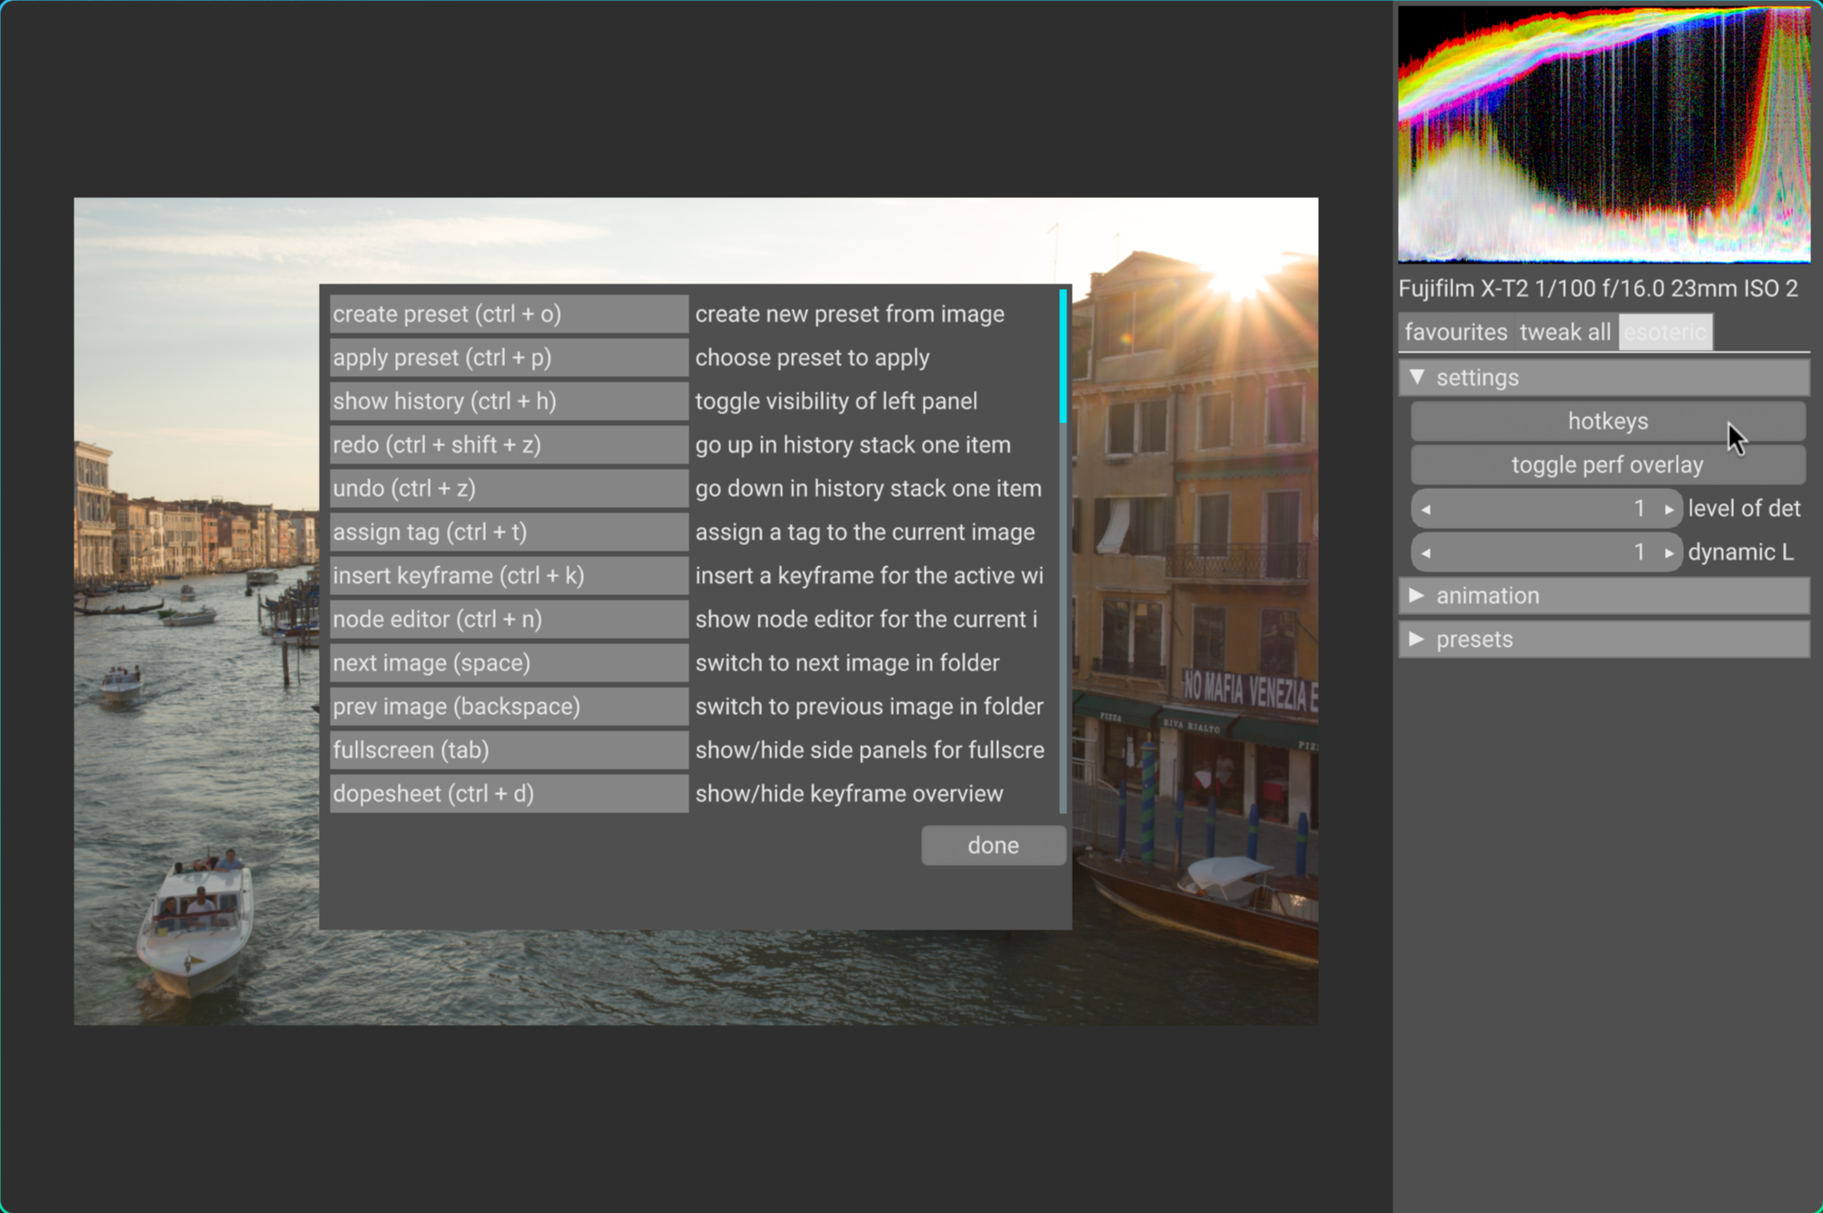Increase level of detail with right arrow
The image size is (1823, 1213).
coord(1669,509)
